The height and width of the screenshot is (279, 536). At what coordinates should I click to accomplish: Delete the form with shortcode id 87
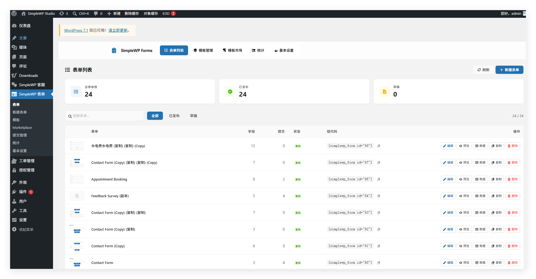point(512,163)
